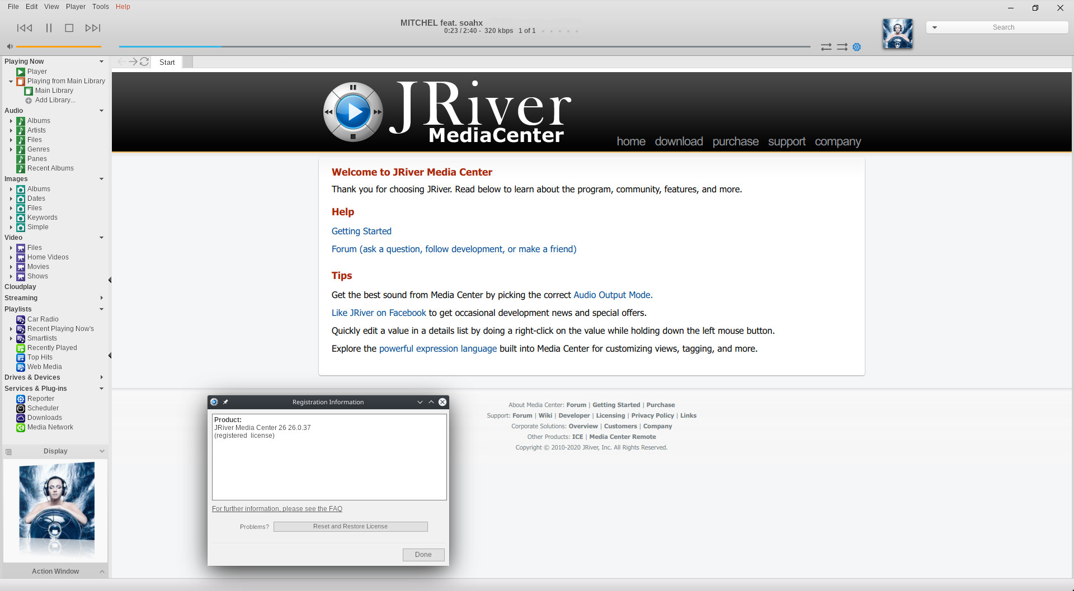Image resolution: width=1074 pixels, height=591 pixels.
Task: Open the File menu
Action: 13,7
